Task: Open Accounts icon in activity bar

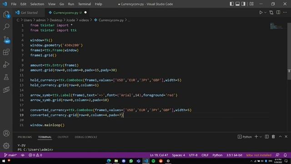Action: pyautogui.click(x=6, y=133)
